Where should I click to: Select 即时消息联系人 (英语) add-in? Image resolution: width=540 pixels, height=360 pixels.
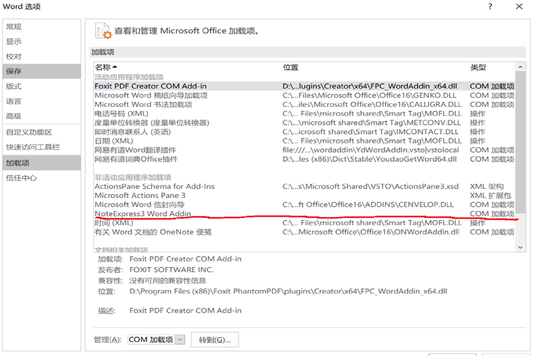point(304,132)
